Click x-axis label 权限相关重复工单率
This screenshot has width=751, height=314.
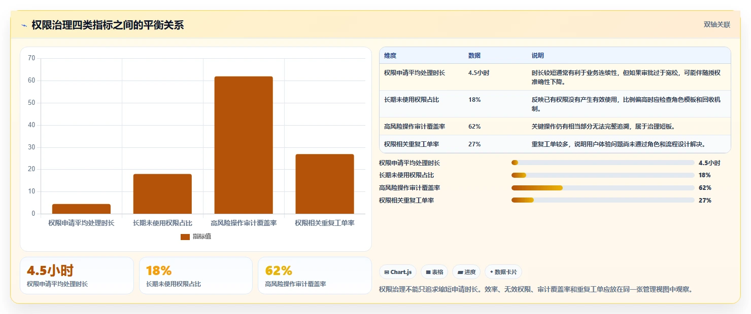325,223
